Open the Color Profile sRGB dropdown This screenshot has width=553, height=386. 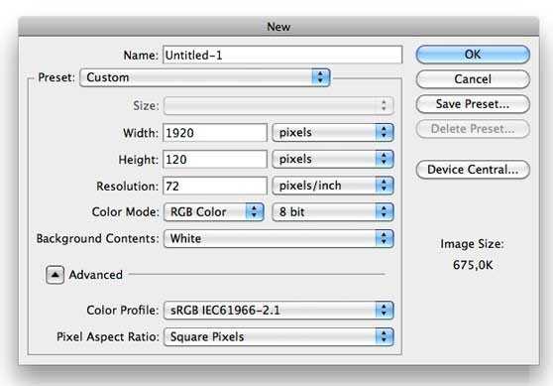[278, 310]
